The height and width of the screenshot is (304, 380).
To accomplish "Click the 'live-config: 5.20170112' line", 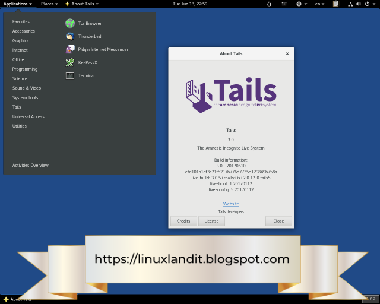I will click(231, 189).
